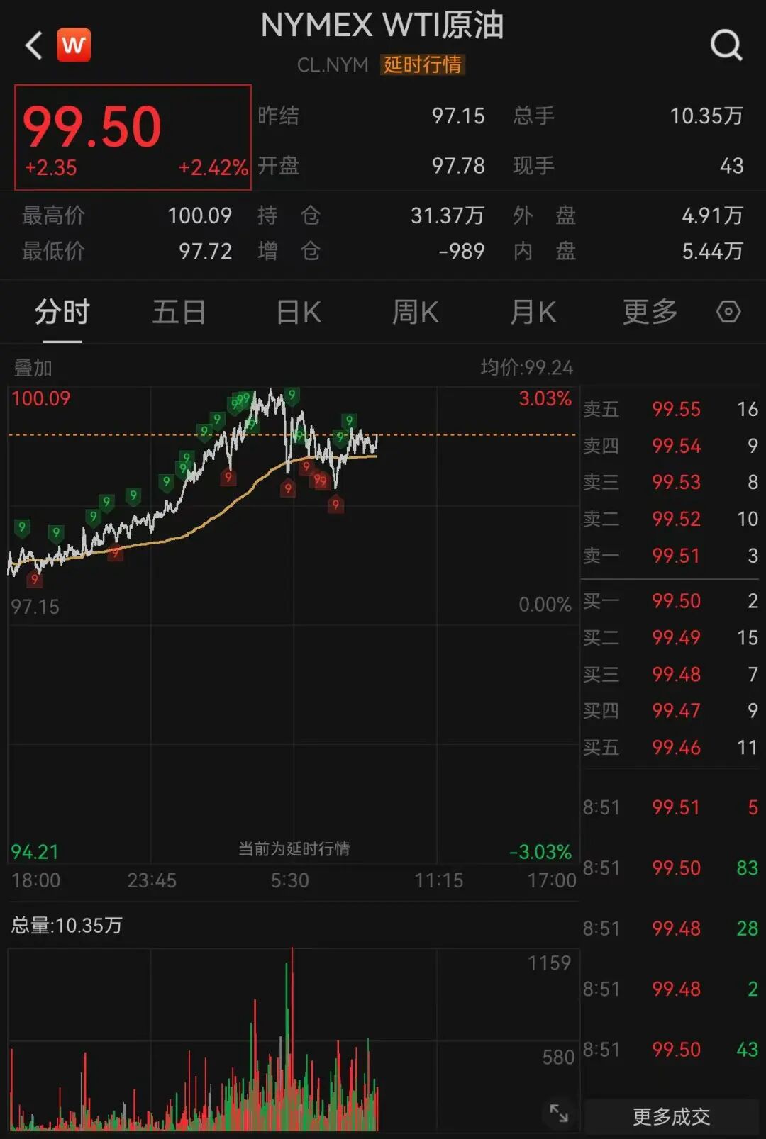Expand chart to fullscreen arrows icon
The image size is (766, 1139).
[559, 1113]
